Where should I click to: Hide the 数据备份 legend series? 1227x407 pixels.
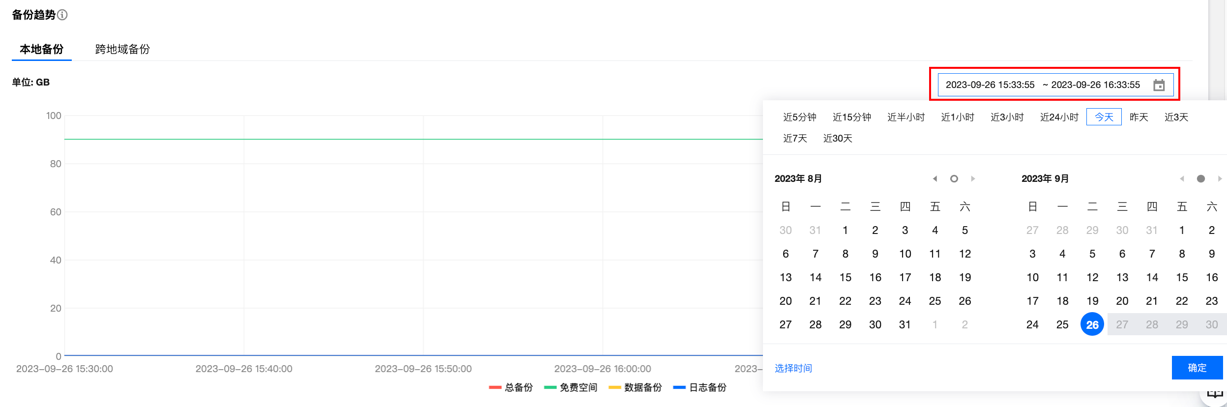pyautogui.click(x=635, y=387)
